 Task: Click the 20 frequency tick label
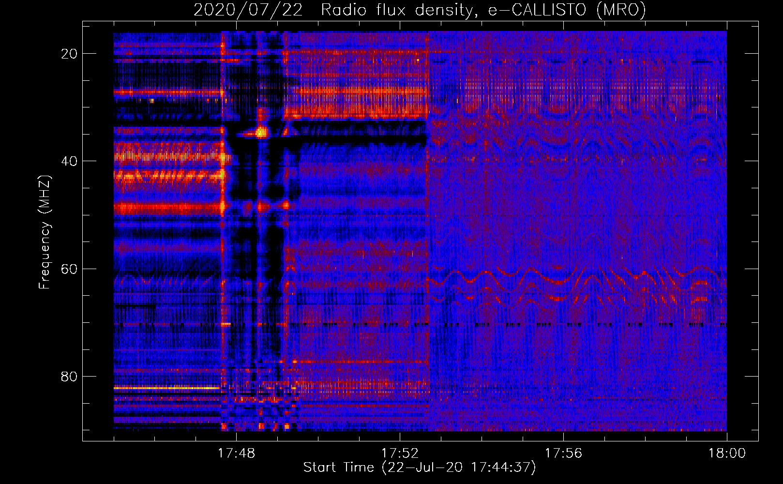tap(69, 54)
